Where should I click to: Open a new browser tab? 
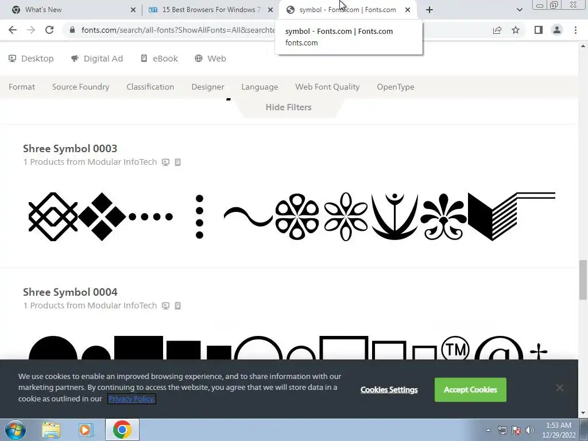430,10
